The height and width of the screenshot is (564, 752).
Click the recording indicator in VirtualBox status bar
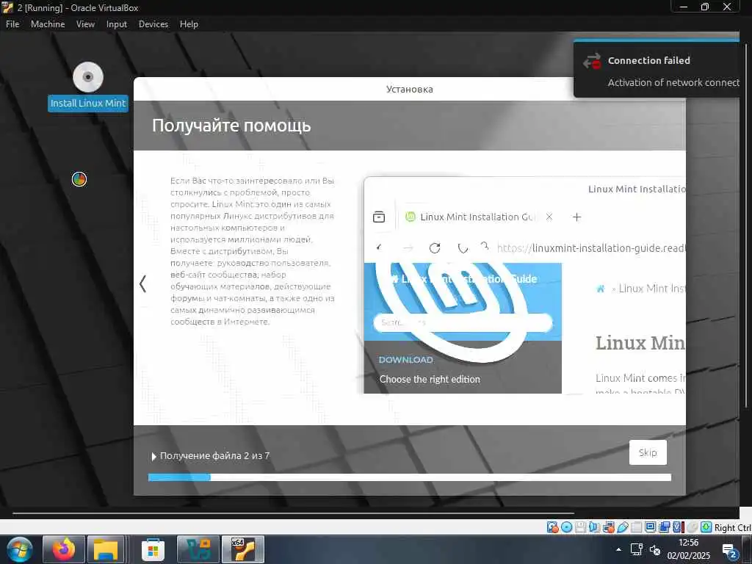tap(664, 527)
